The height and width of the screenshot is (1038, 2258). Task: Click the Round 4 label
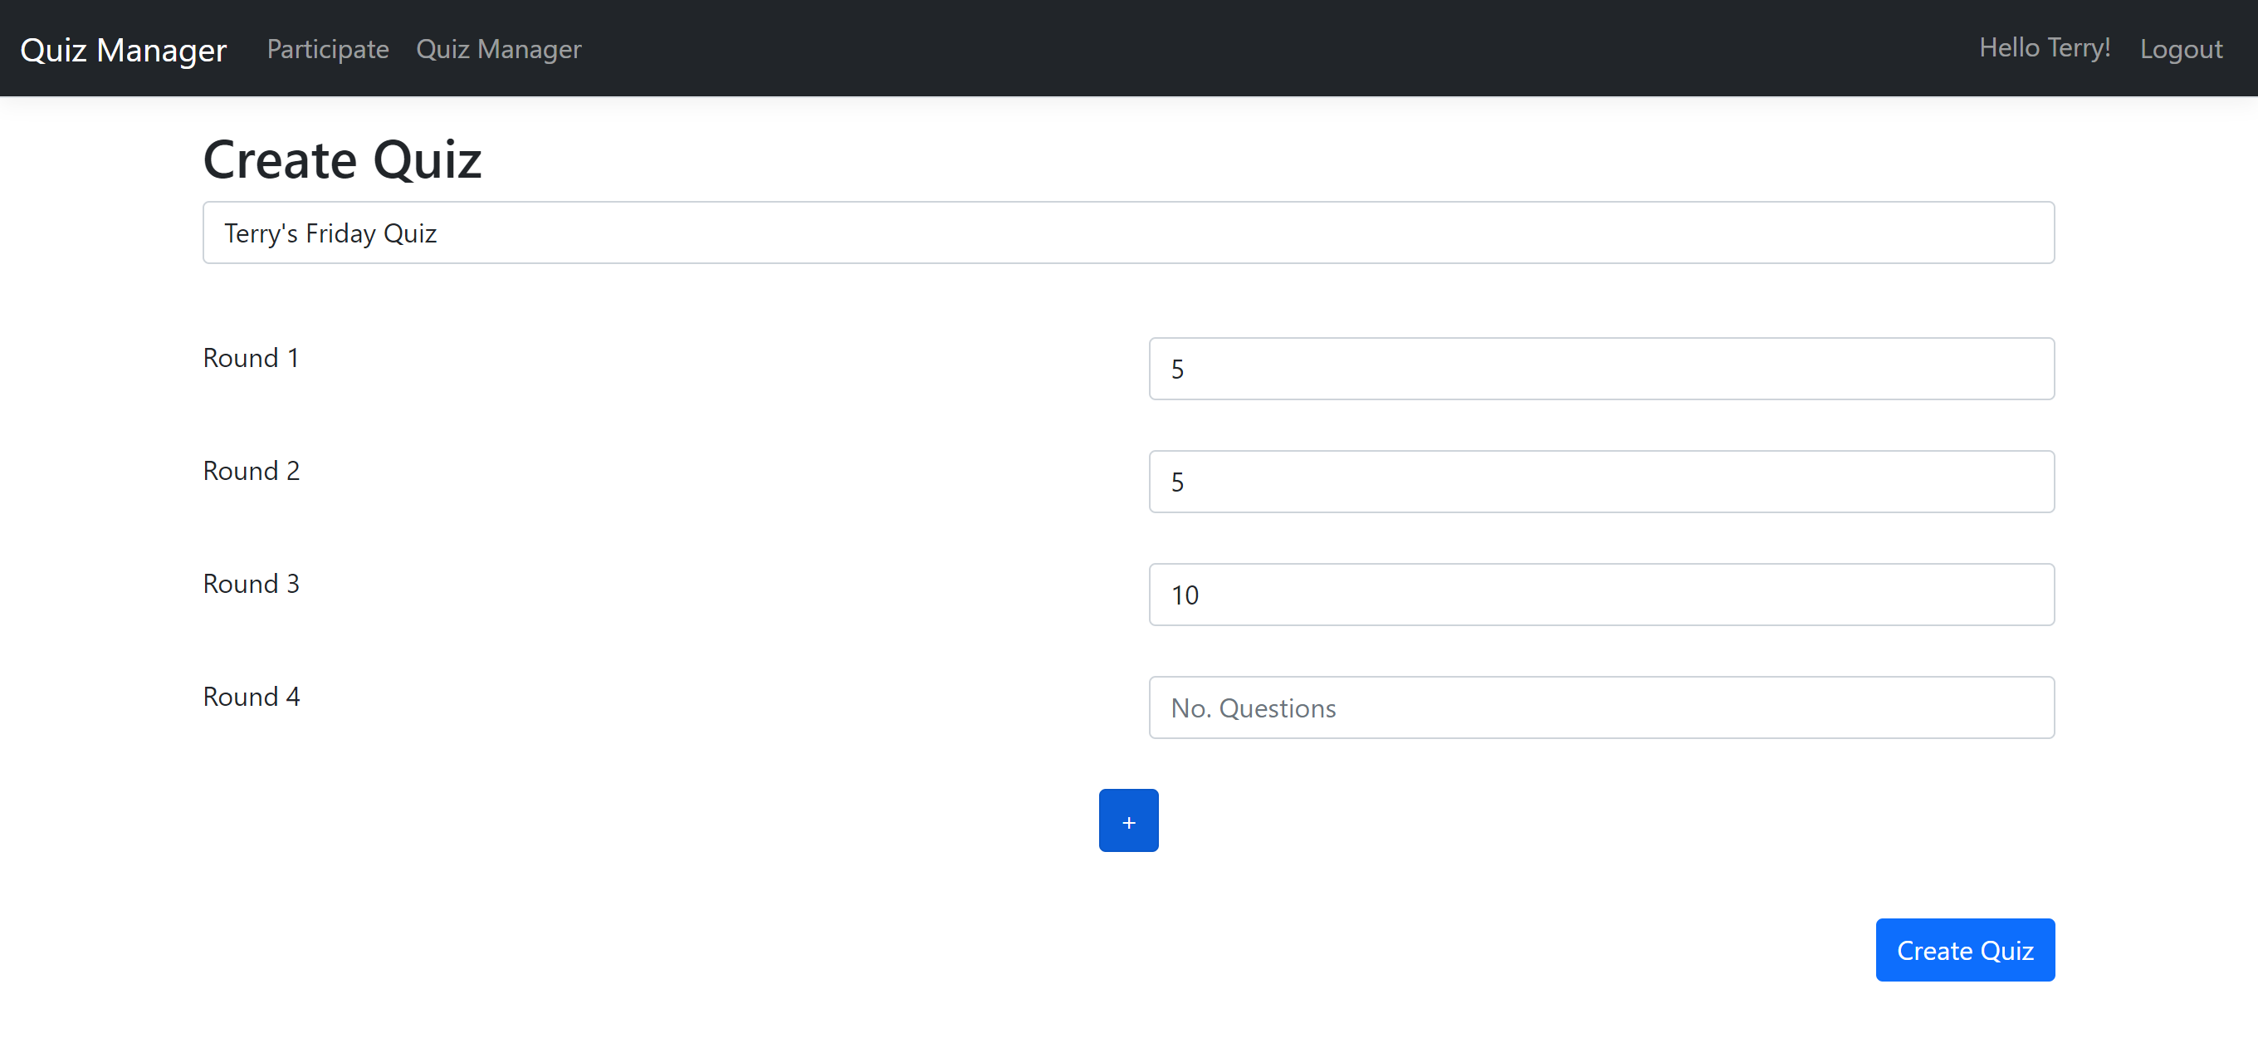pyautogui.click(x=251, y=696)
